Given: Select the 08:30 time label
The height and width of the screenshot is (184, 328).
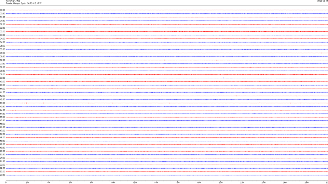Looking at the screenshot, I should 2,71.
